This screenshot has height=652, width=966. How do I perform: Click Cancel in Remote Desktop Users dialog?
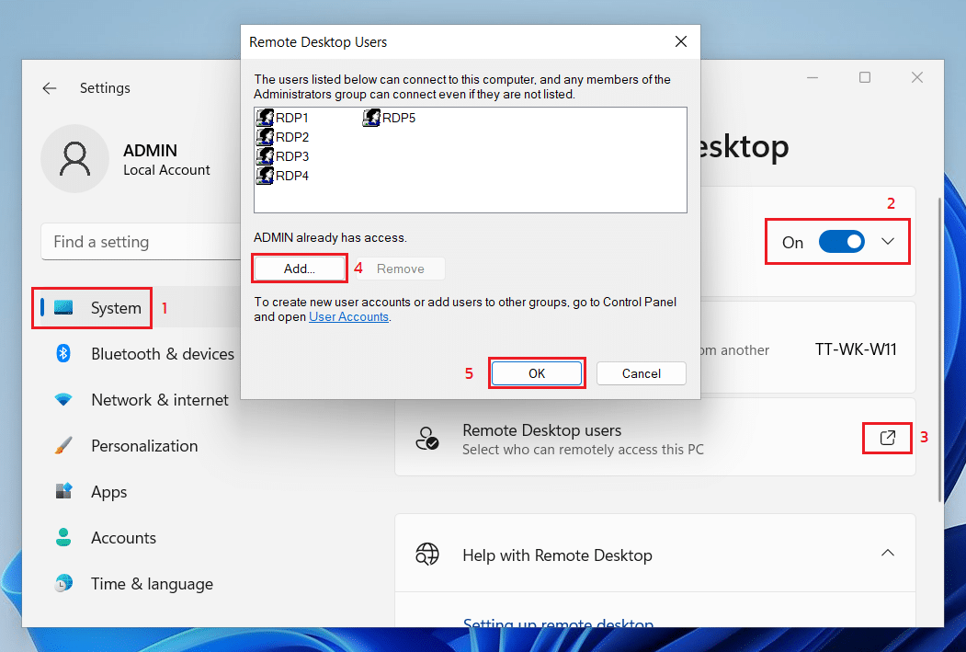pyautogui.click(x=642, y=373)
